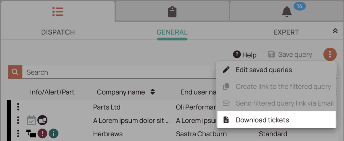Open the ticket list tab icon
344x141 pixels.
tap(58, 12)
